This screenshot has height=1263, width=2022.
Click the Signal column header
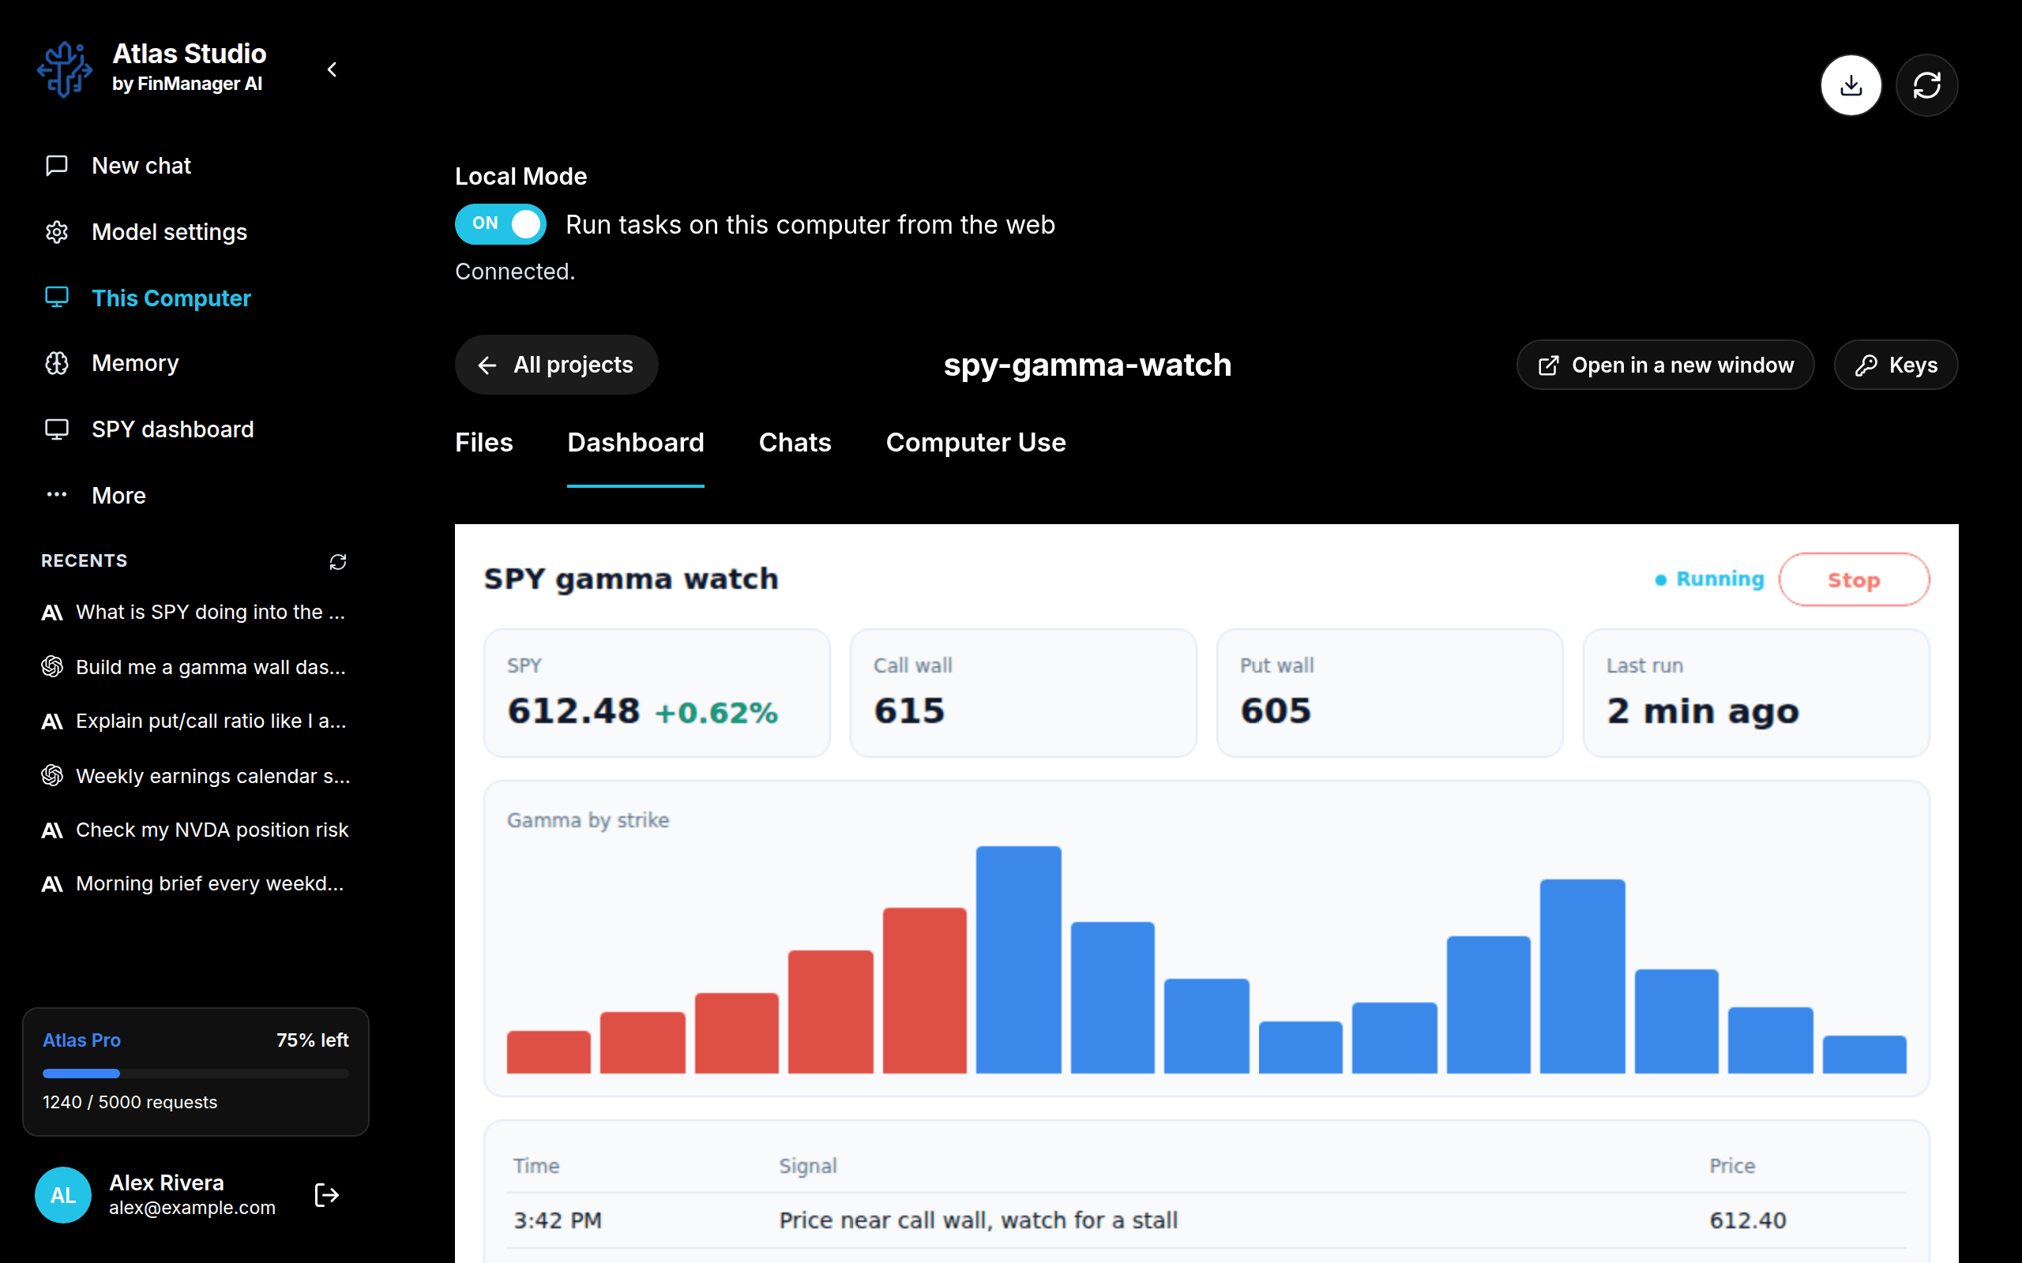pos(808,1166)
